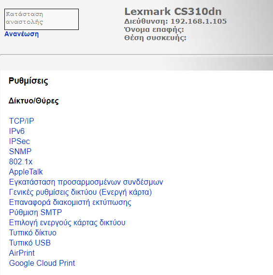This screenshot has width=273, height=275.
Task: Click the Ρυθμίσεις heading
Action: pyautogui.click(x=28, y=81)
